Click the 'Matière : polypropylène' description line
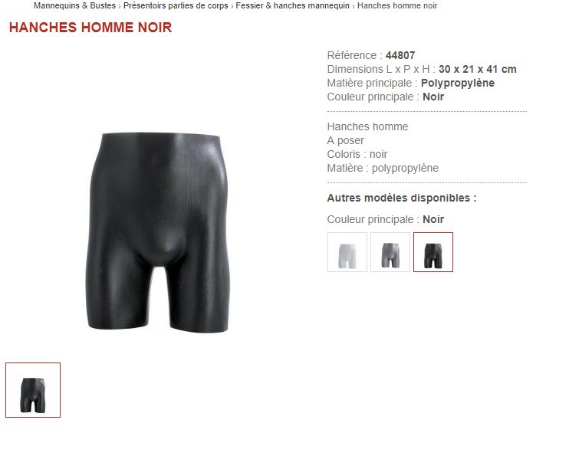This screenshot has width=569, height=456. 383,168
